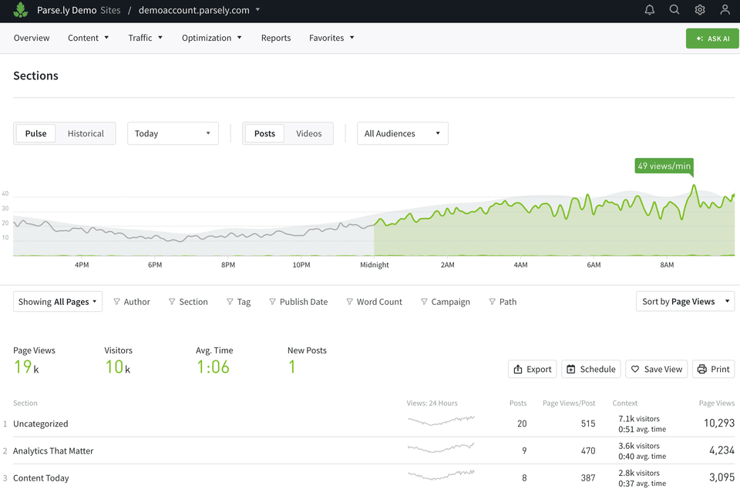Open the Optimization menu
The height and width of the screenshot is (489, 740).
click(212, 38)
